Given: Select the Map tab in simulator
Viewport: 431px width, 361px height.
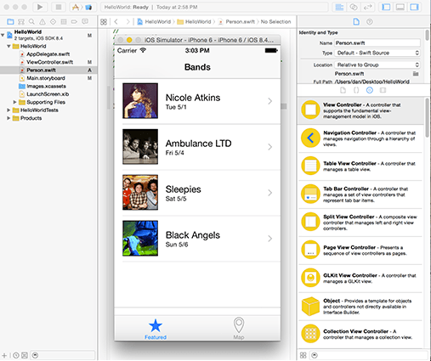Looking at the screenshot, I should (x=239, y=329).
